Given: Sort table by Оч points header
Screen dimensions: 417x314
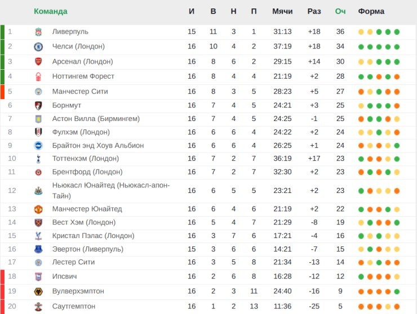Looking at the screenshot, I should click(x=340, y=11).
